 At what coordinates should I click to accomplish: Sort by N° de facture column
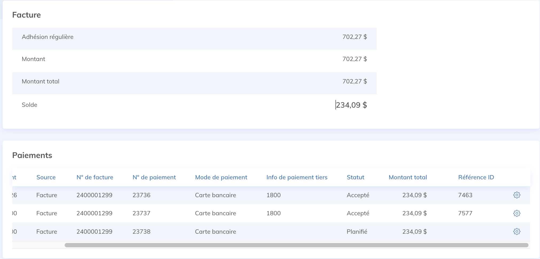pyautogui.click(x=95, y=177)
